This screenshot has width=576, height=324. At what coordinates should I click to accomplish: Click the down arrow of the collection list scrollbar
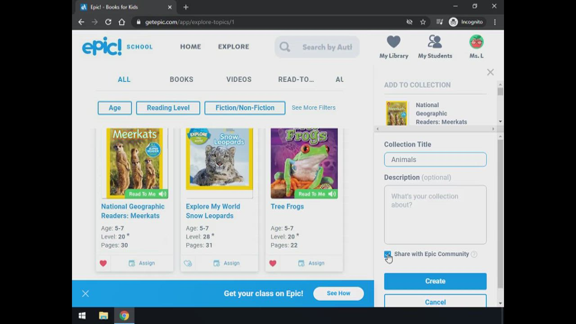(500, 122)
